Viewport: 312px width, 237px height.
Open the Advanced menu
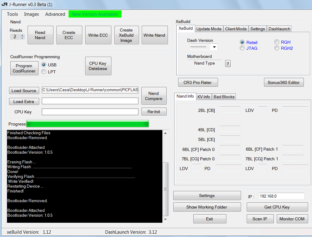pos(55,14)
